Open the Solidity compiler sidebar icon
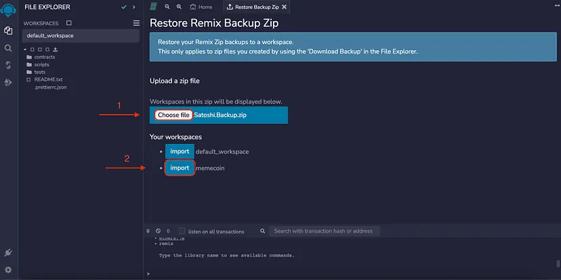561x280 pixels. point(8,65)
